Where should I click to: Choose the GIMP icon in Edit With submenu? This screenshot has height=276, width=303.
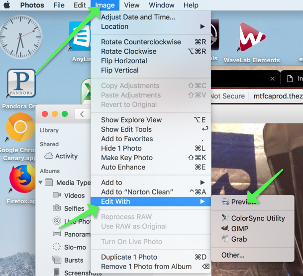coord(226,229)
